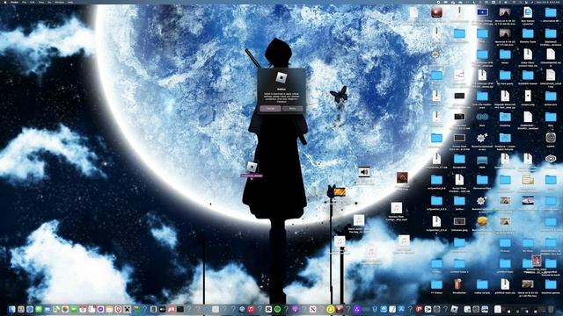Open Spotify from the Dock
Image resolution: width=563 pixels, height=316 pixels.
[277, 309]
